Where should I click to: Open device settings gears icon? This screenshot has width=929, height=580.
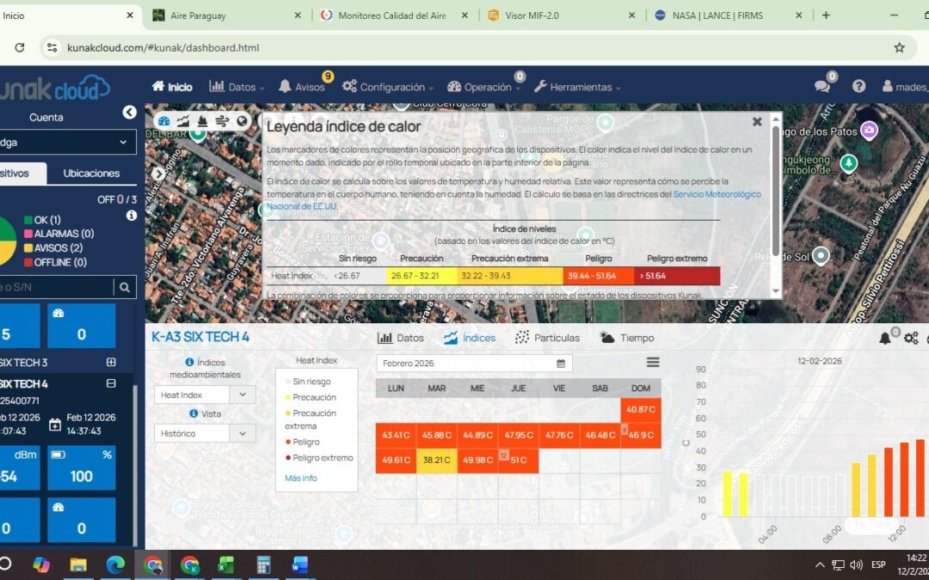911,339
